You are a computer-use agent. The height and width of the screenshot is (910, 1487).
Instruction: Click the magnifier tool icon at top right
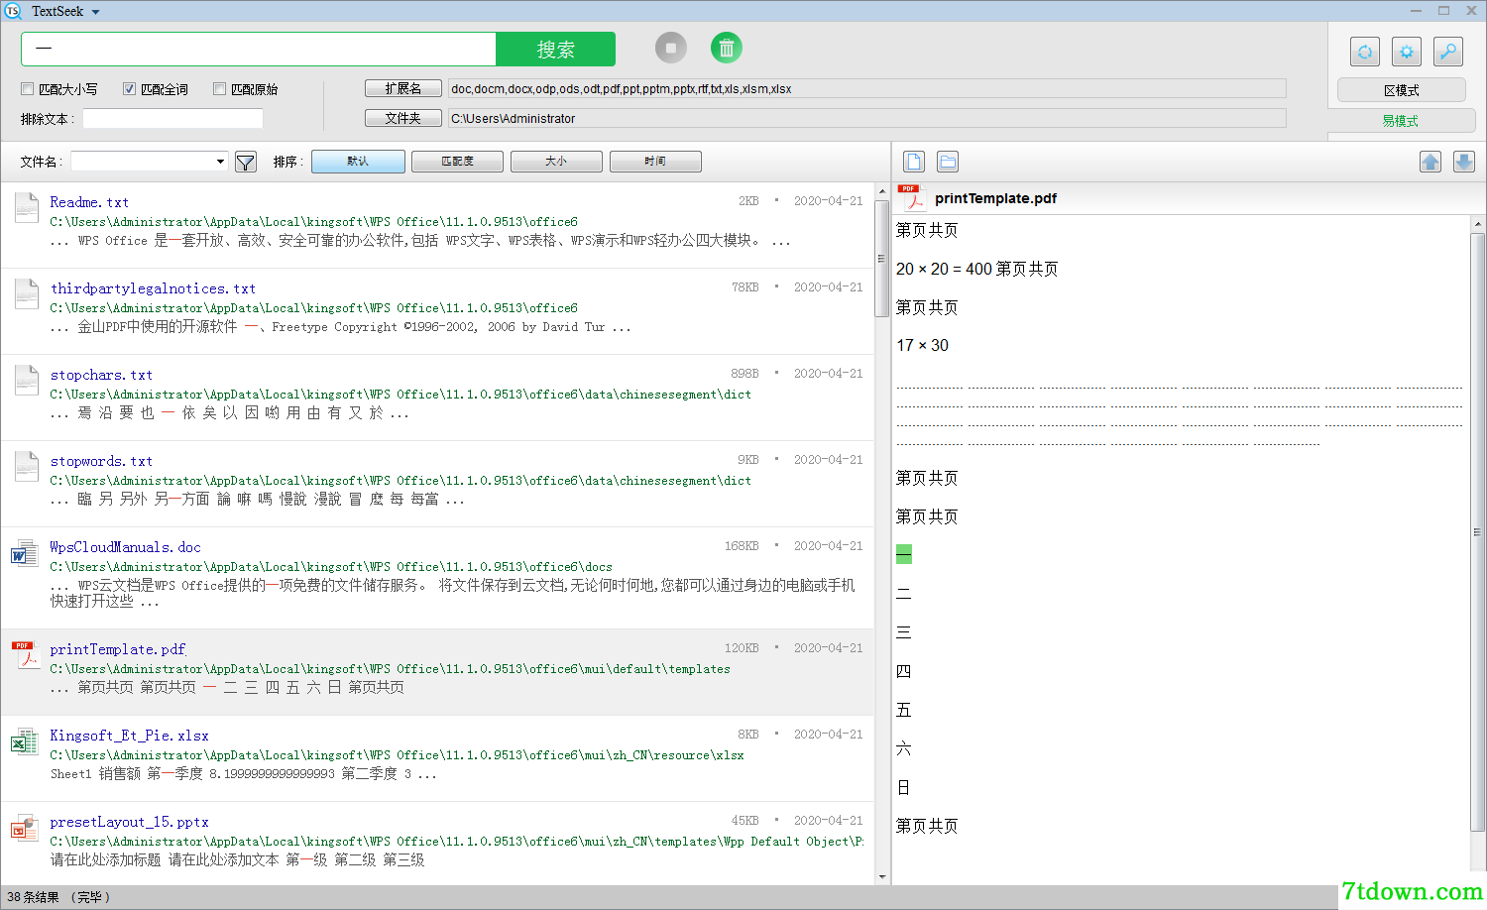point(1448,52)
